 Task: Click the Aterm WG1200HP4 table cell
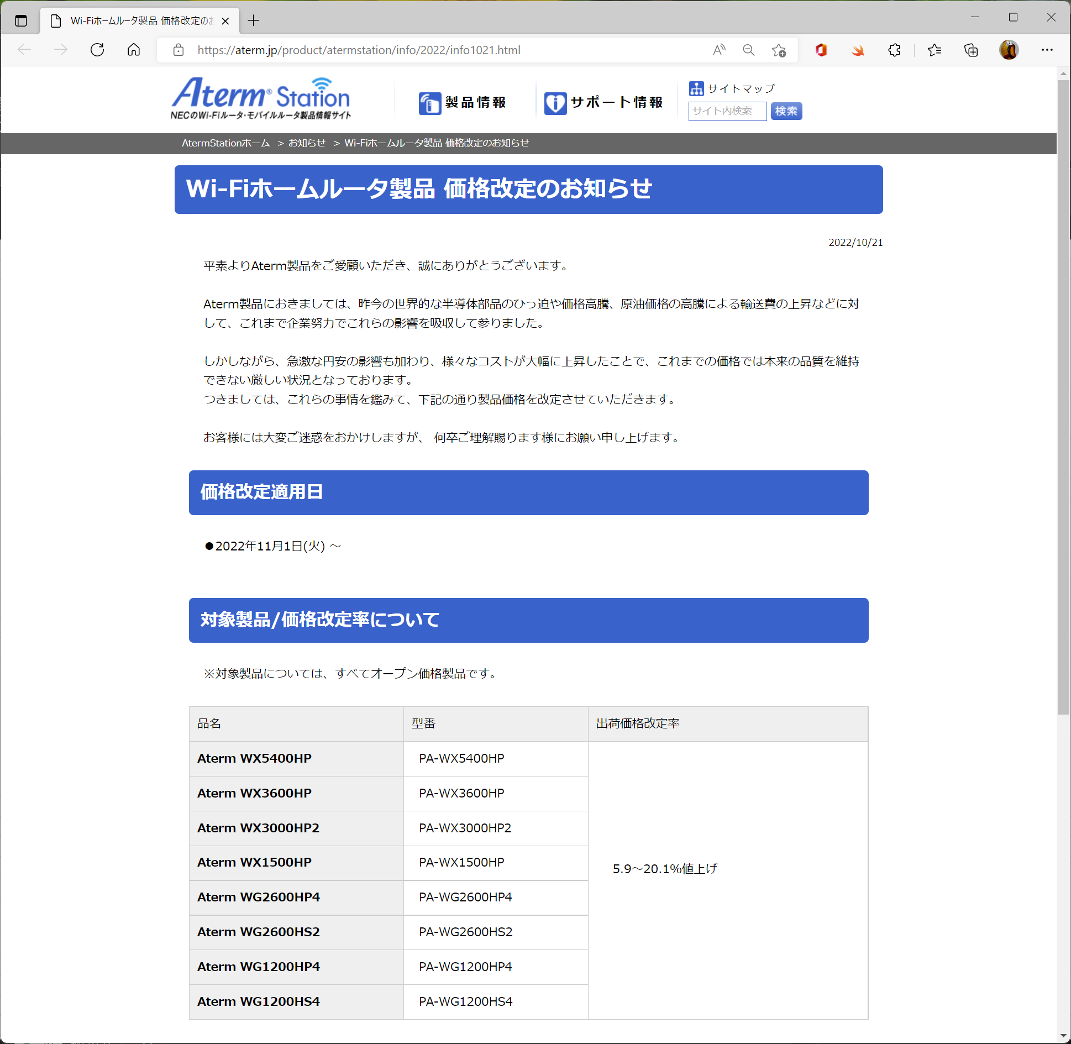coord(296,967)
